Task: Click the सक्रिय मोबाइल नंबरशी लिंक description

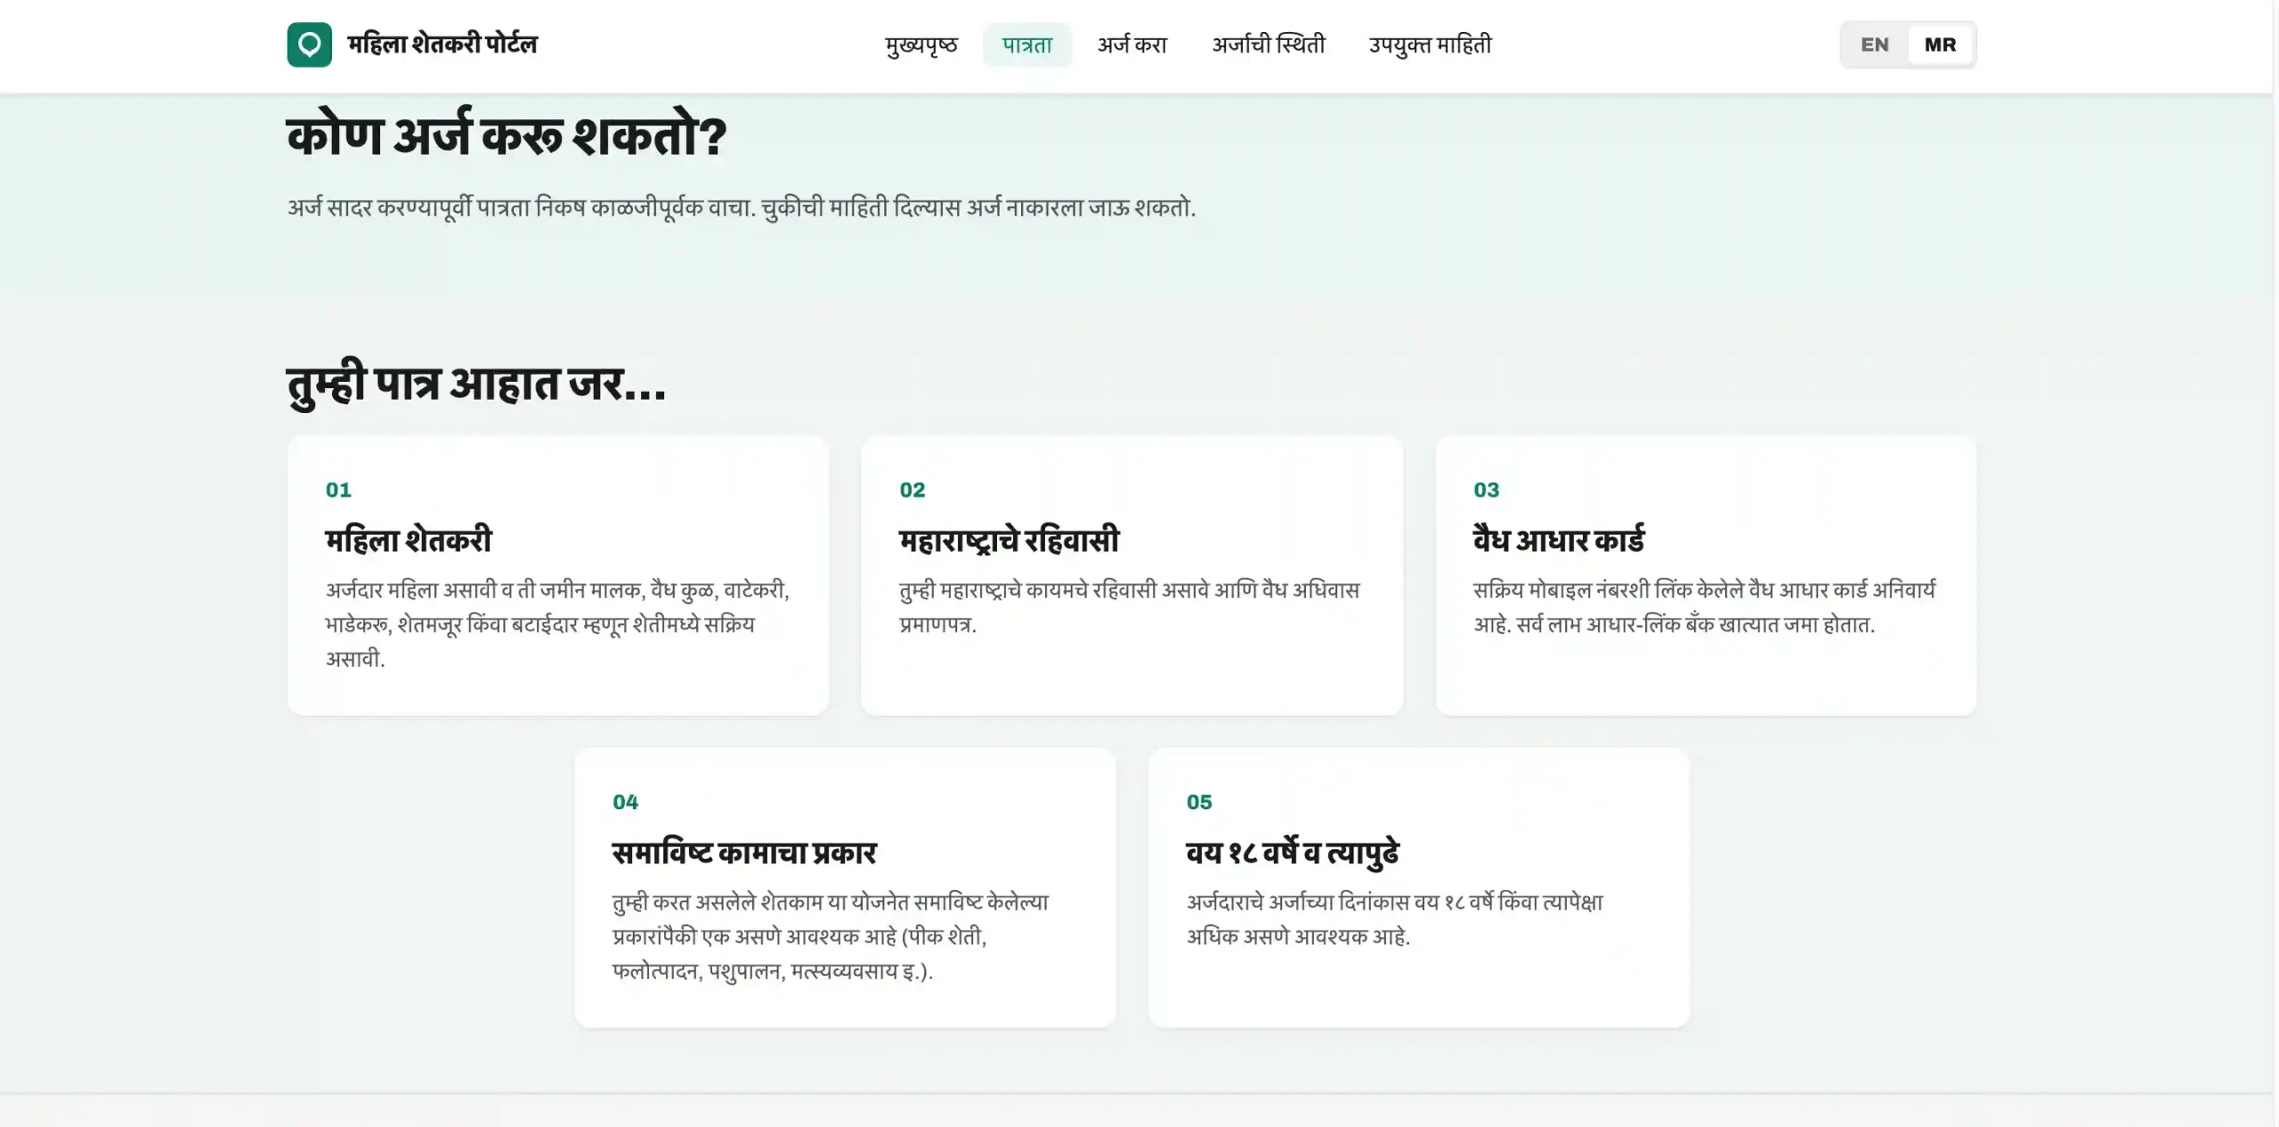Action: pos(1705,607)
